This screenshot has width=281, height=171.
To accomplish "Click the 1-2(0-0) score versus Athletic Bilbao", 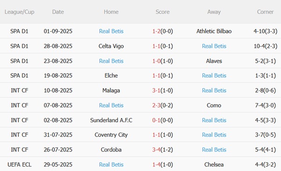I will 162,31.
